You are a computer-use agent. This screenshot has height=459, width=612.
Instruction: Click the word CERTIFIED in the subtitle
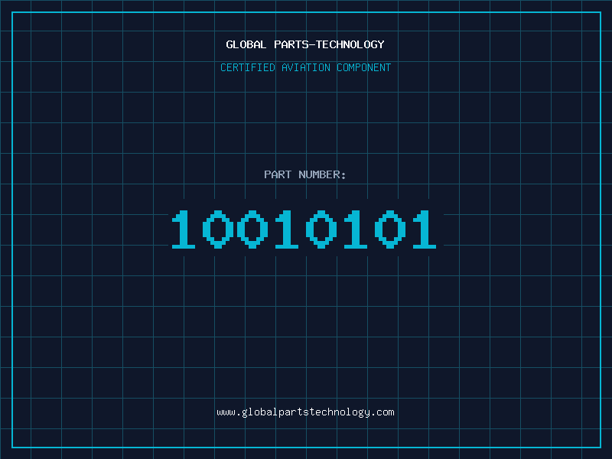pos(248,67)
